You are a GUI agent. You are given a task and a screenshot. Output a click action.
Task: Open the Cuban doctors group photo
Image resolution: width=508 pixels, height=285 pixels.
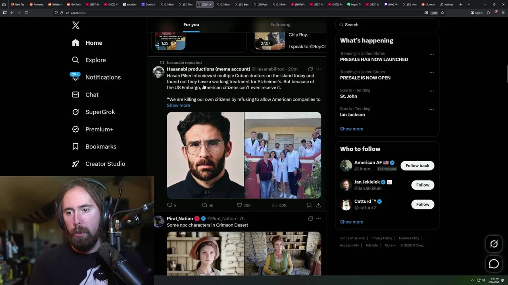[283, 155]
